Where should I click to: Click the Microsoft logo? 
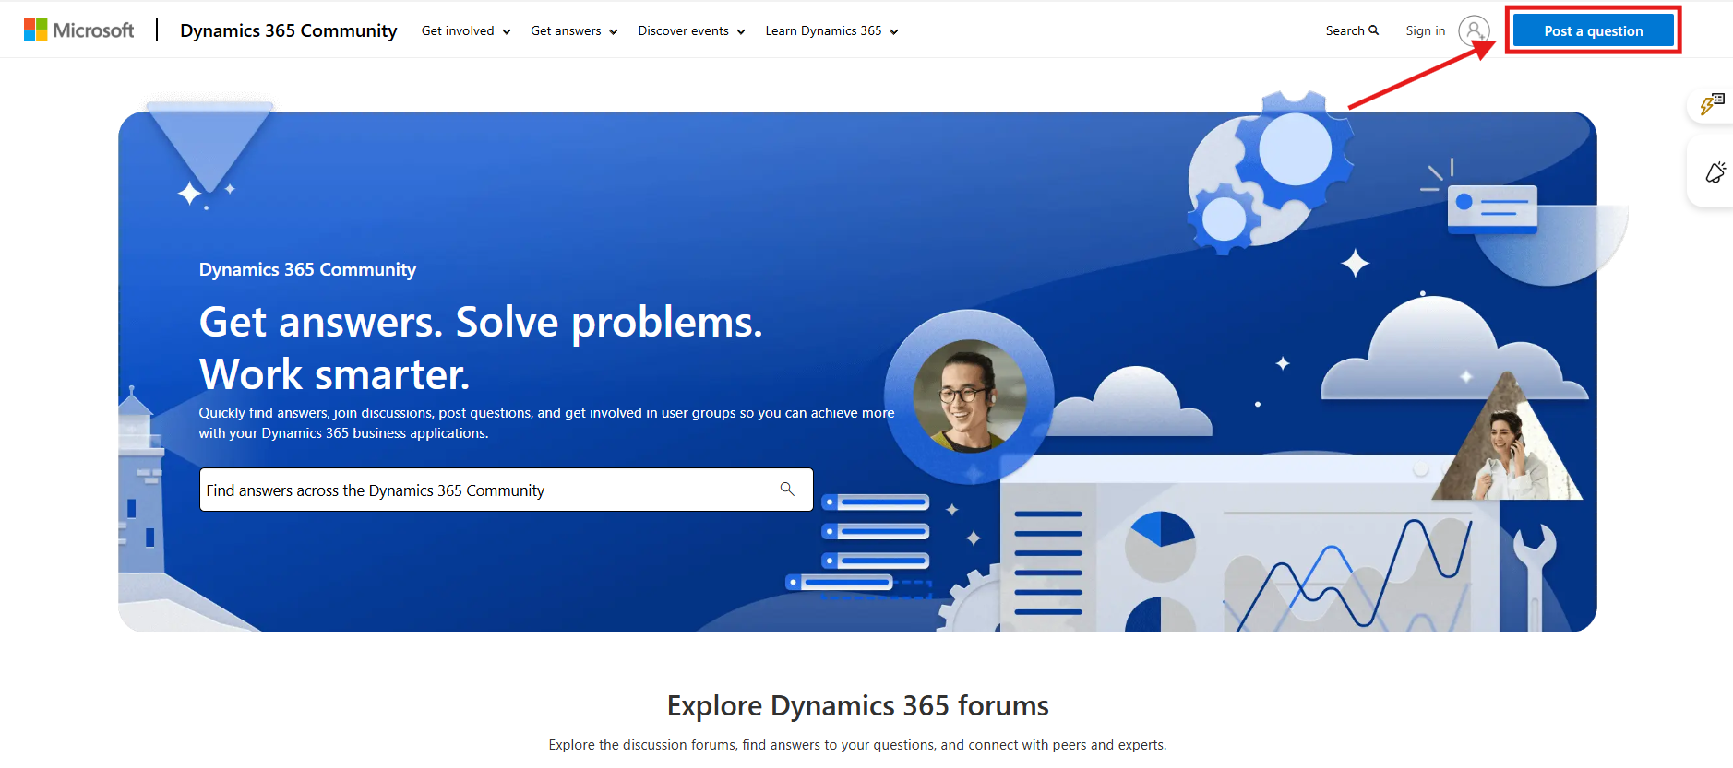point(78,30)
